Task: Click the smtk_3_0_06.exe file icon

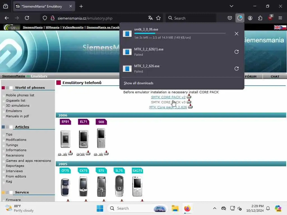Action: click(127, 34)
